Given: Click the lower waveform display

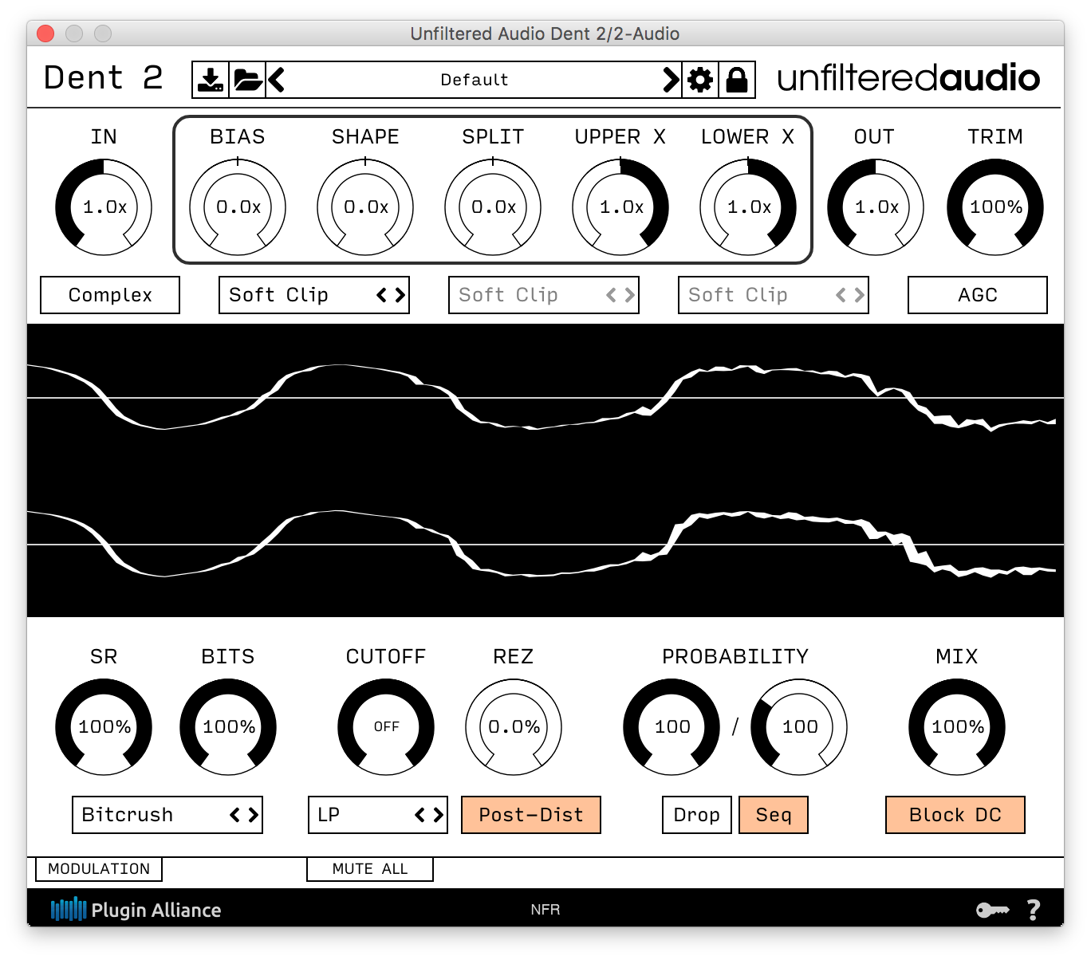Looking at the screenshot, I should (545, 544).
